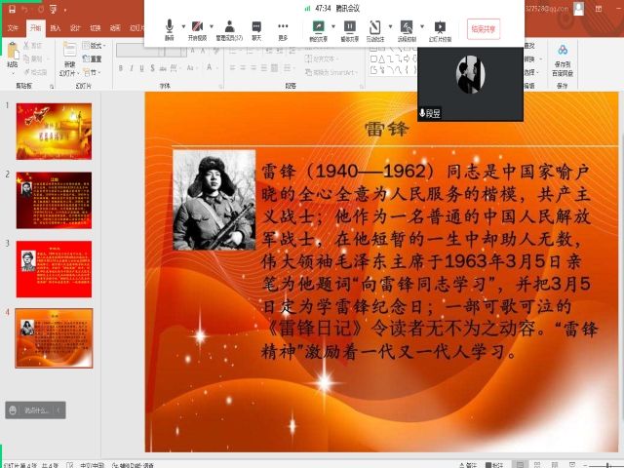624x468 pixels.
Task: Select slide 1 thumbnail
Action: pos(54,132)
